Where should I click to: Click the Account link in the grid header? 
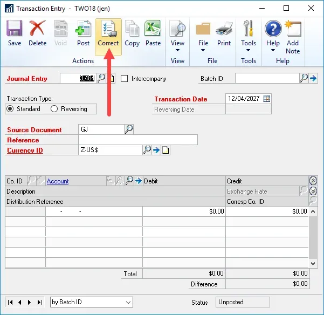(x=58, y=181)
